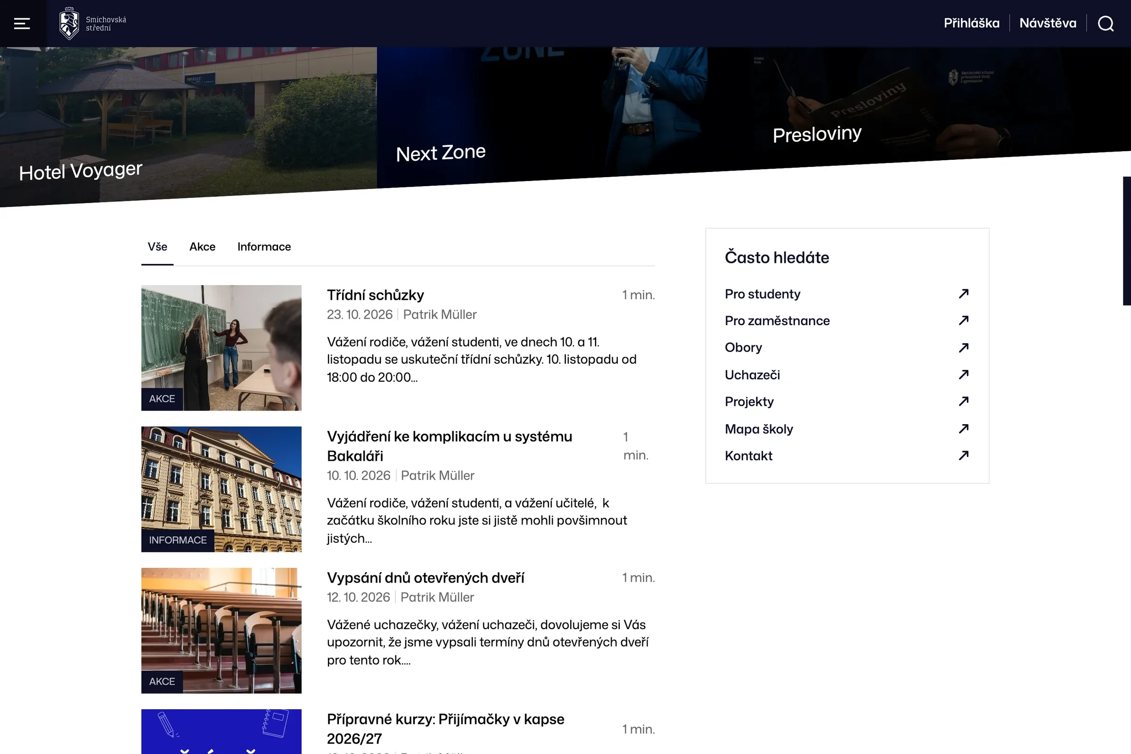1131x754 pixels.
Task: Click arrow icon next to Pro studenty
Action: click(963, 294)
